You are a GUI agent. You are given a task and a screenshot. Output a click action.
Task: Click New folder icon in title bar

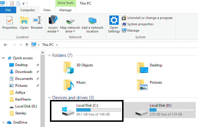coord(18,3)
